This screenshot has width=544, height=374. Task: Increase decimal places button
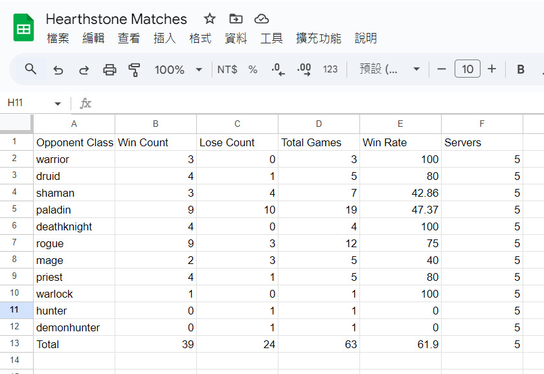coord(304,69)
